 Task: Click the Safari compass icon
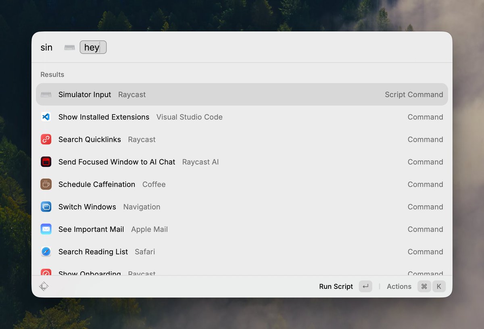pyautogui.click(x=46, y=252)
